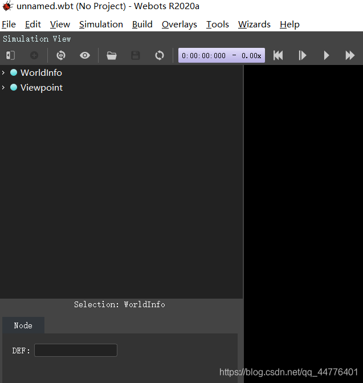Reset simulation with the rewind button
The height and width of the screenshot is (383, 363).
pos(278,55)
